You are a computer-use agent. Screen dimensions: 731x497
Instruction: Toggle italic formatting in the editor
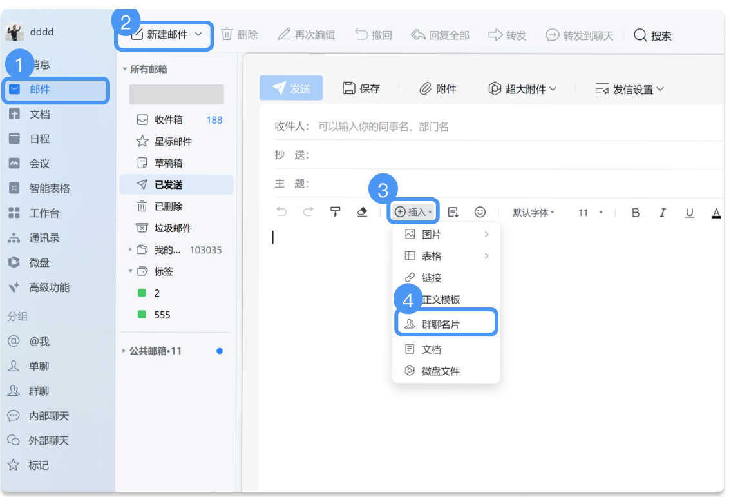point(663,211)
